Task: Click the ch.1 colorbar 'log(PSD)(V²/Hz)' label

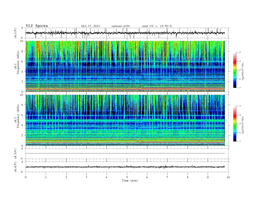Action: 243,71
